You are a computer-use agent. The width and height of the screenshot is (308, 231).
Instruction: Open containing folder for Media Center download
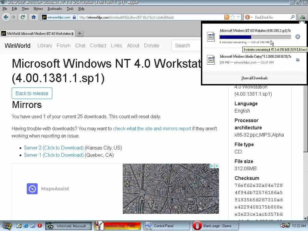click(x=297, y=60)
